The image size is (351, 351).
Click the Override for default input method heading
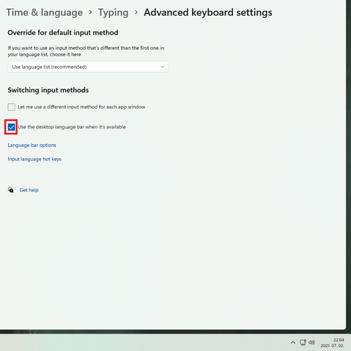coord(63,33)
